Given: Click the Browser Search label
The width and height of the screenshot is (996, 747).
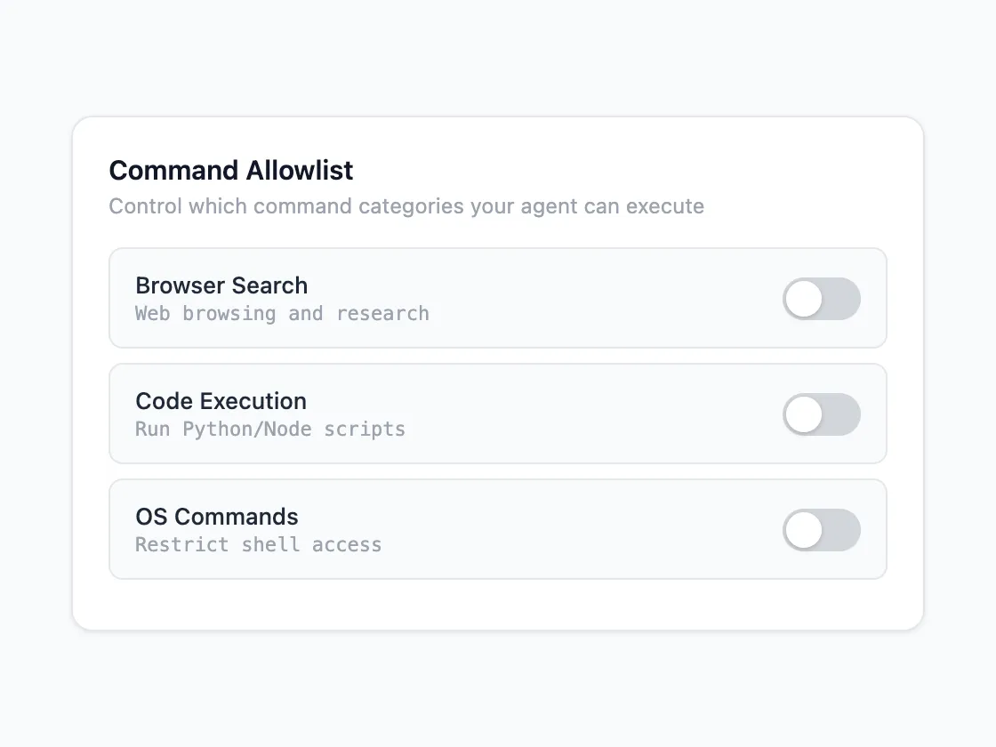Looking at the screenshot, I should pyautogui.click(x=221, y=285).
